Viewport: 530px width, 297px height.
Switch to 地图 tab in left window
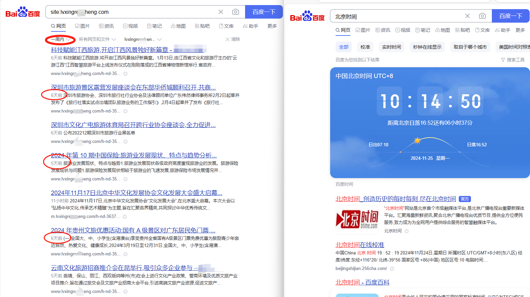click(178, 26)
